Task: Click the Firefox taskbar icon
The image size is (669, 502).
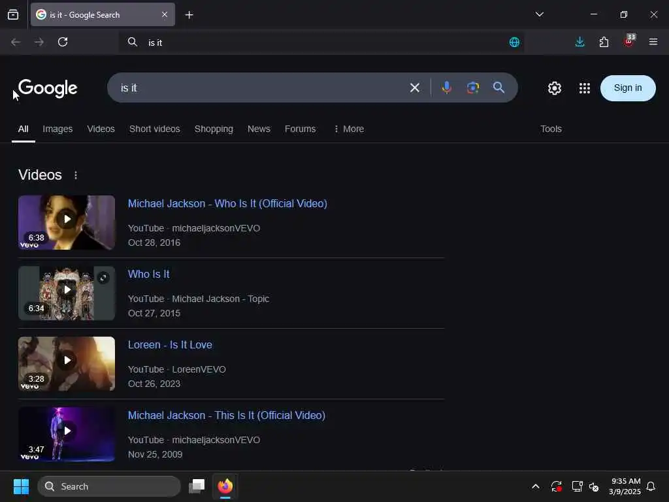Action: [225, 486]
